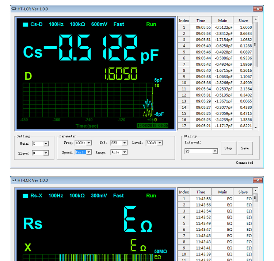
Task: Click the Save button
Action: 245,148
